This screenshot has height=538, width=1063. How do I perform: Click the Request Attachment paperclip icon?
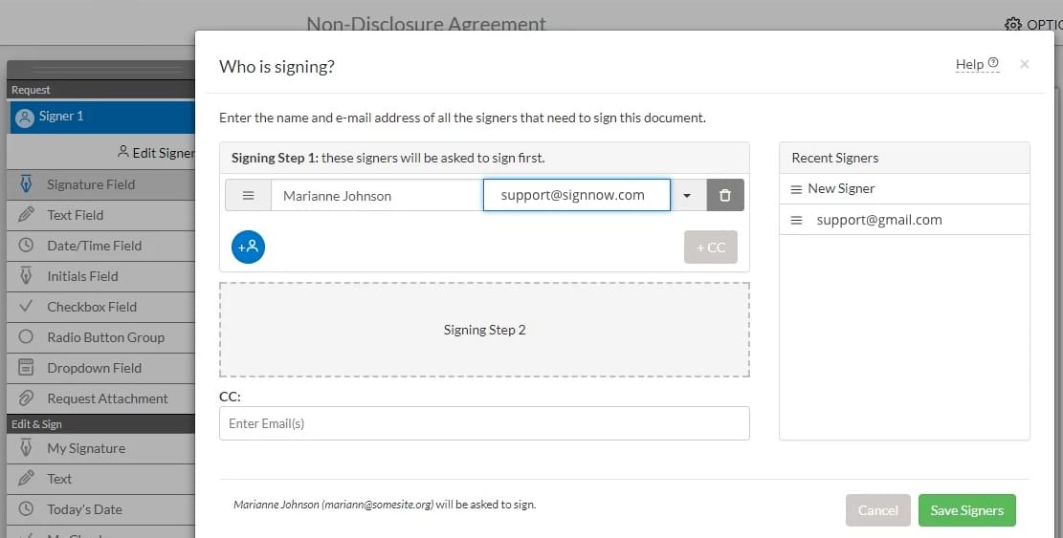[x=27, y=398]
